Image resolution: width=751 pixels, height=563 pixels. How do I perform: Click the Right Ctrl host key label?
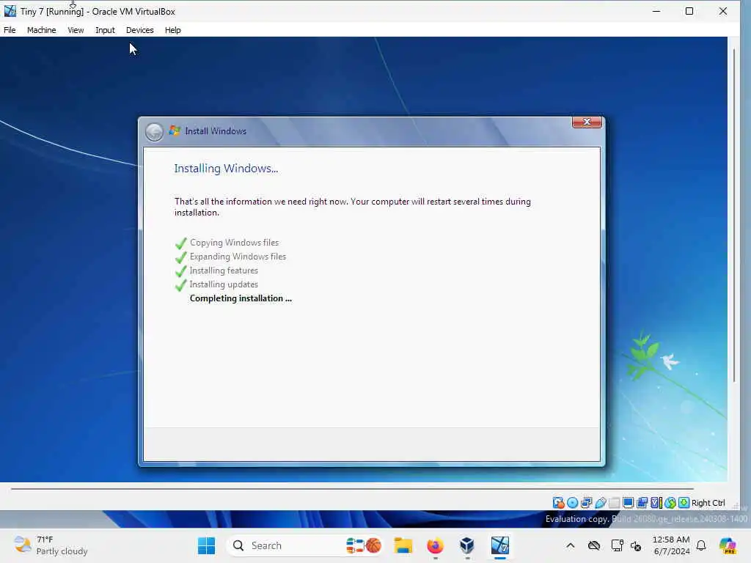click(x=708, y=503)
